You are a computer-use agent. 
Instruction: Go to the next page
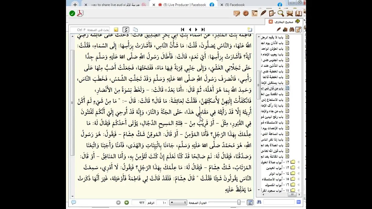tap(196, 30)
